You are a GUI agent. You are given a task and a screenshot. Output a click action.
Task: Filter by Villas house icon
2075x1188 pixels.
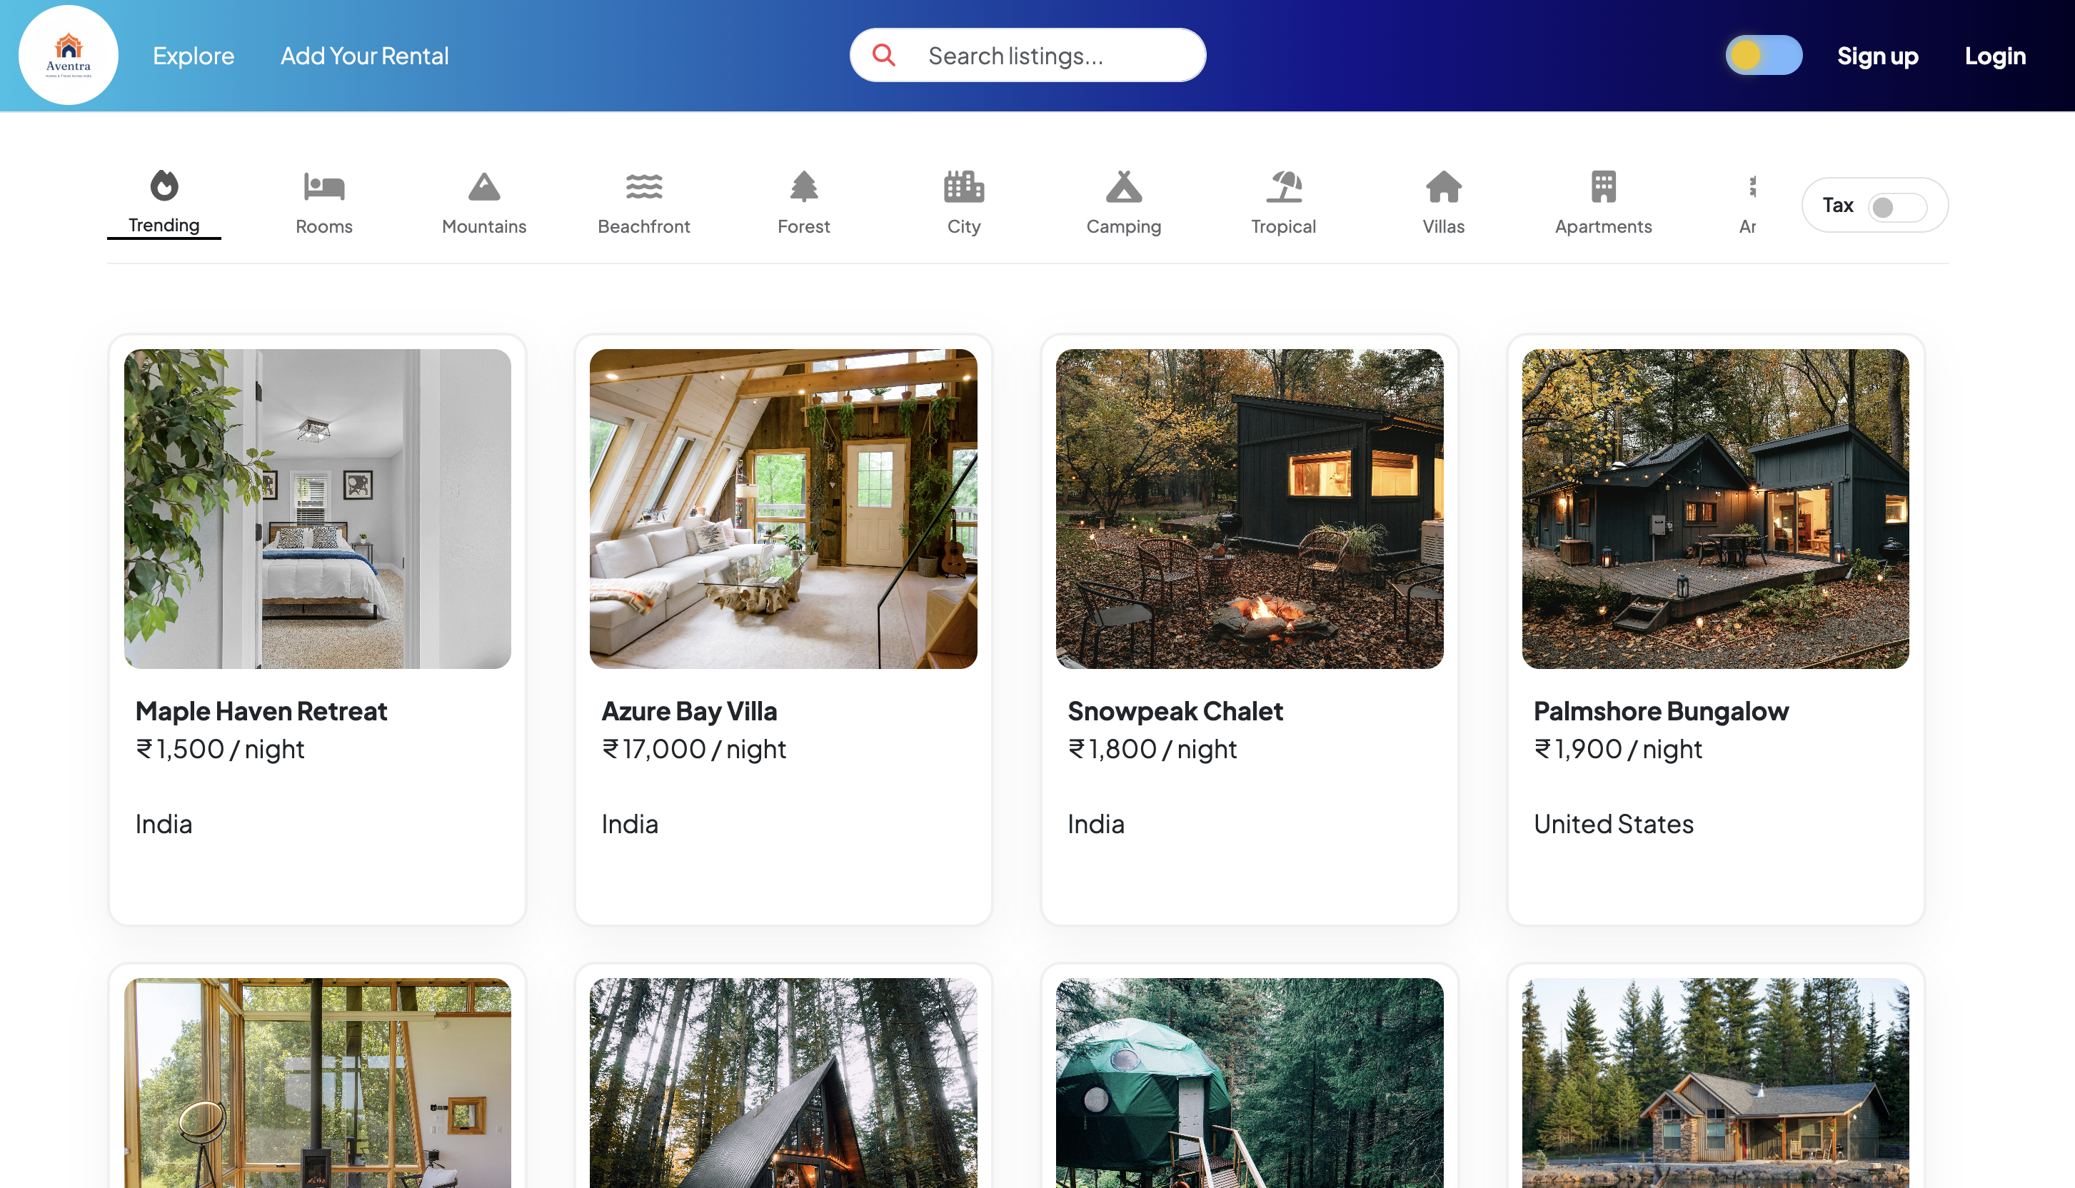[x=1444, y=187]
